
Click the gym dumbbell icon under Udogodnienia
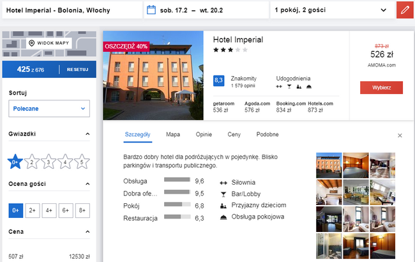point(279,86)
